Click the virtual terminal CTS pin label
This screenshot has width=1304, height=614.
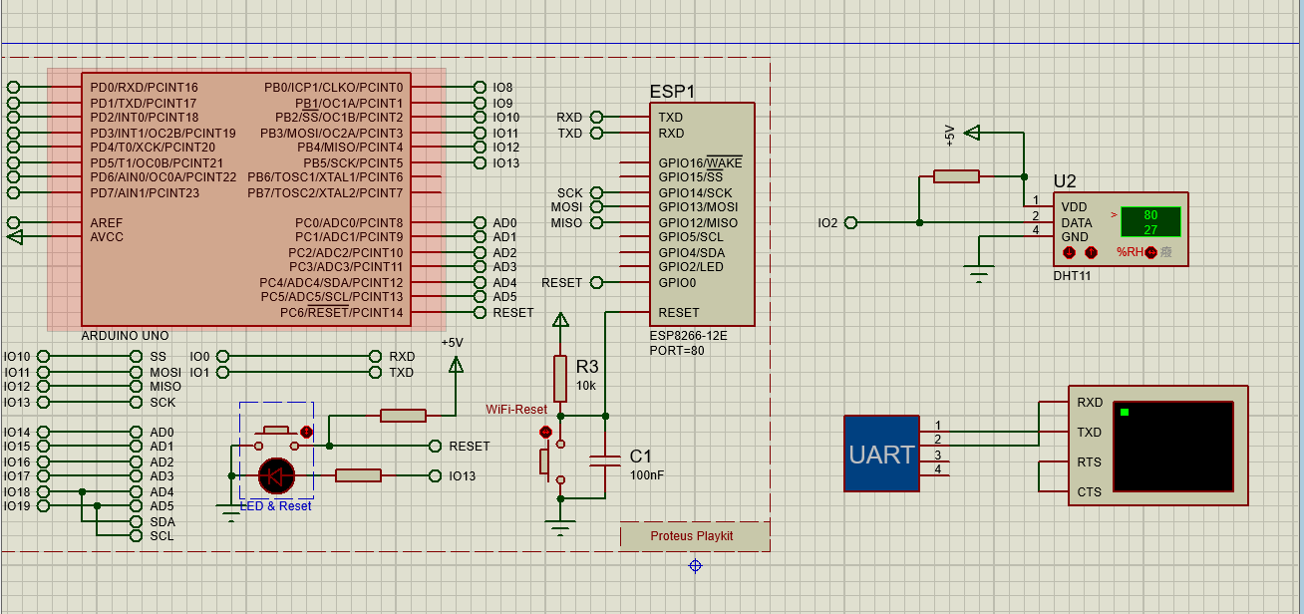(1090, 492)
